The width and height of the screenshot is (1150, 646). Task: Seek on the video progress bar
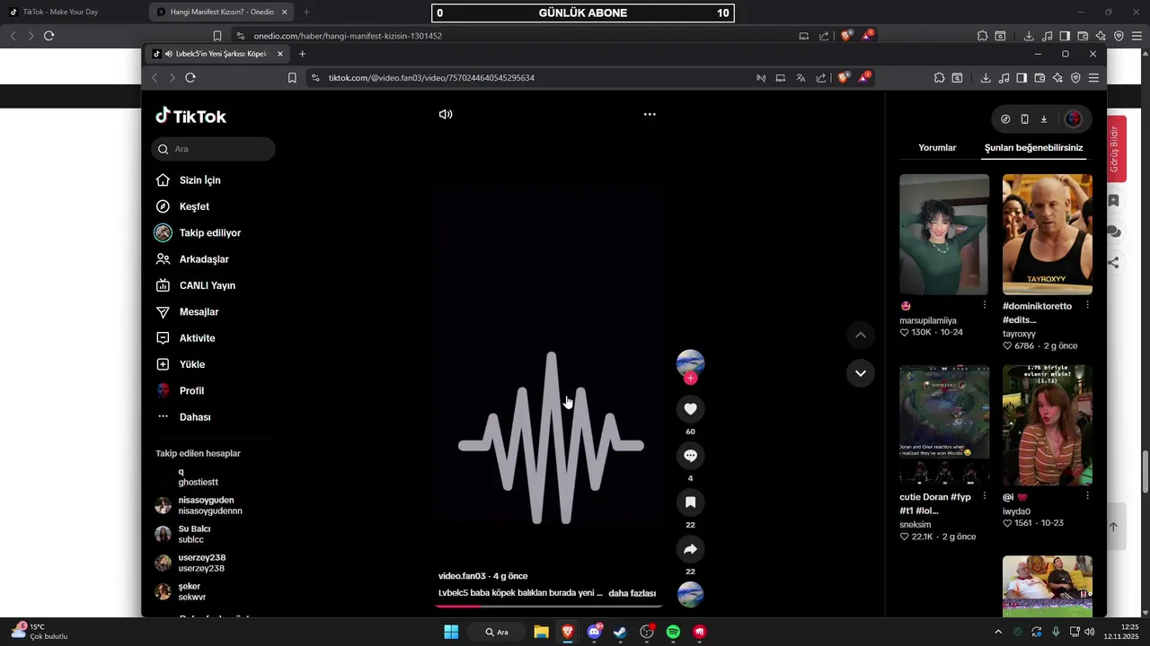coord(549,607)
